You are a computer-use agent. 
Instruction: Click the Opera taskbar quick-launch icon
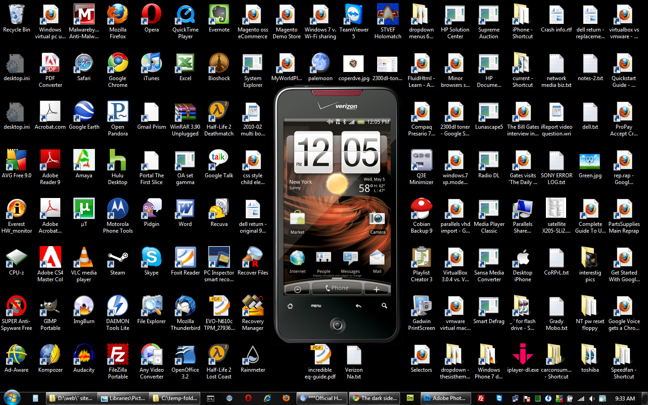pyautogui.click(x=248, y=398)
